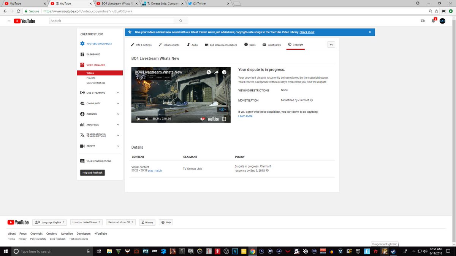Select Videos in the sidebar

click(x=100, y=73)
